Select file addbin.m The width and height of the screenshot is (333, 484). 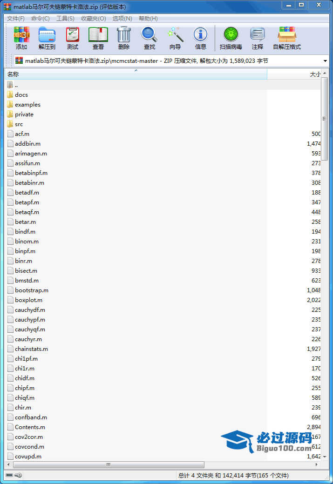pyautogui.click(x=24, y=143)
